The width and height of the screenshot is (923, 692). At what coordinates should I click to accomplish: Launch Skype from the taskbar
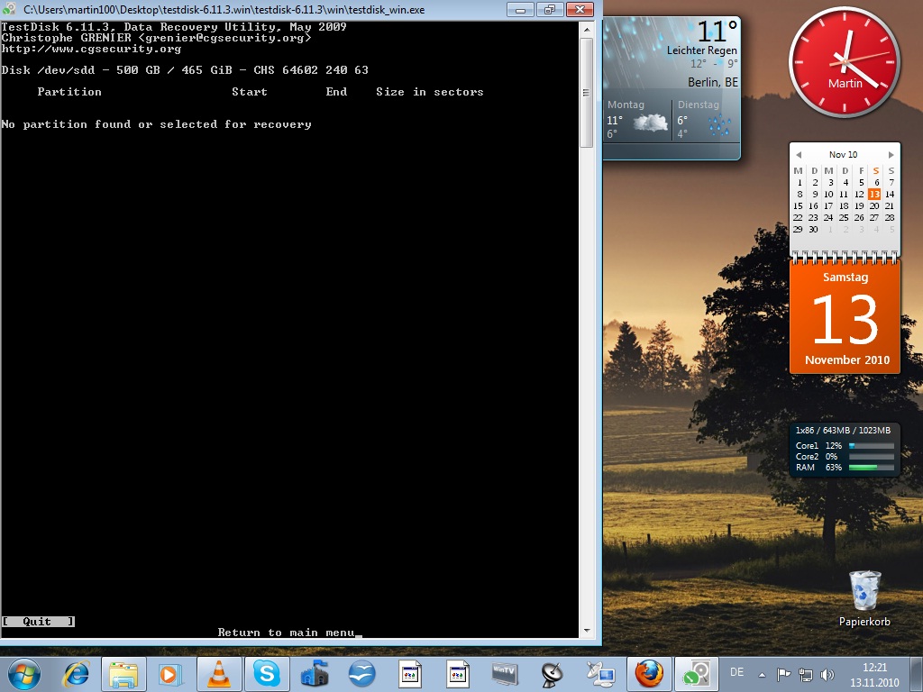coord(266,674)
